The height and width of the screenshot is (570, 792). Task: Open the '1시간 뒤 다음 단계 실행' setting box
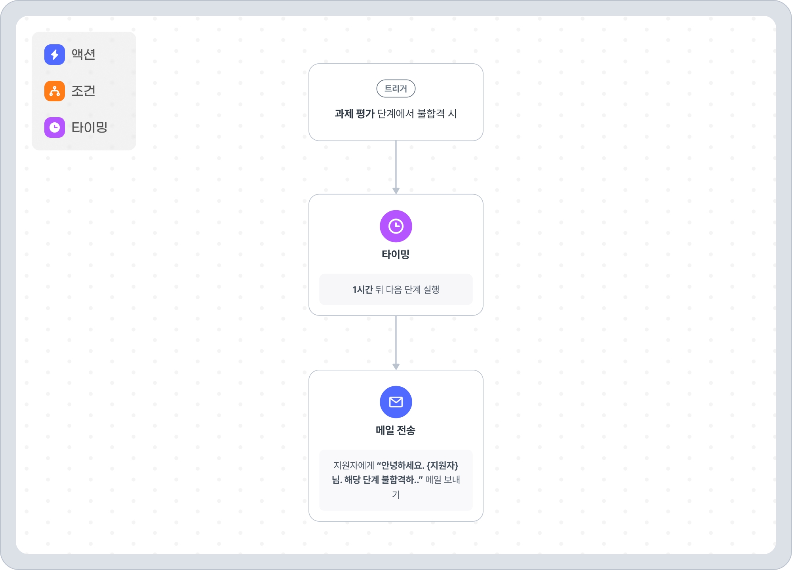pos(396,289)
